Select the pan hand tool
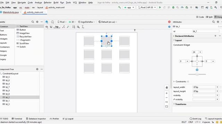This screenshot has height=124, width=222. click(166, 87)
